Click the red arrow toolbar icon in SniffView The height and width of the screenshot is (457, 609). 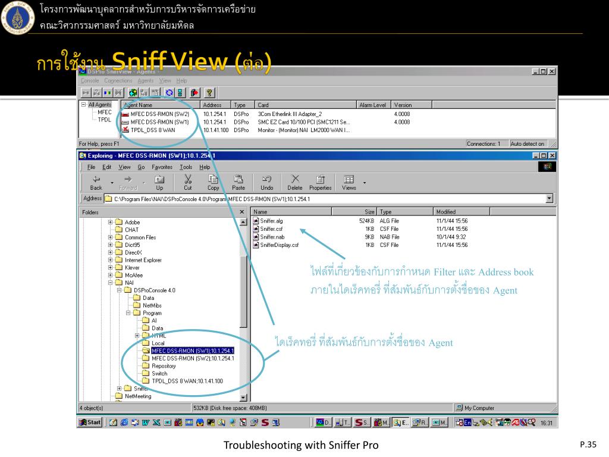pos(194,92)
